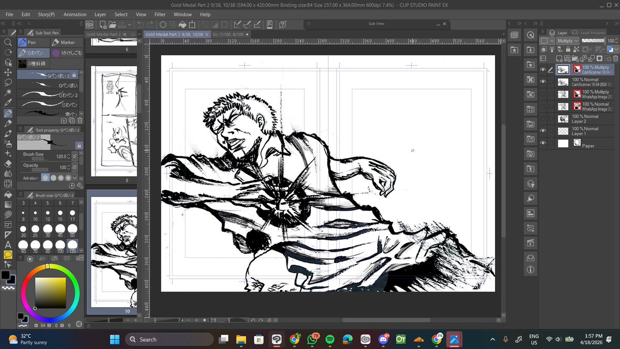Select the Move layer tool
This screenshot has height=349, width=620.
pos(8,72)
